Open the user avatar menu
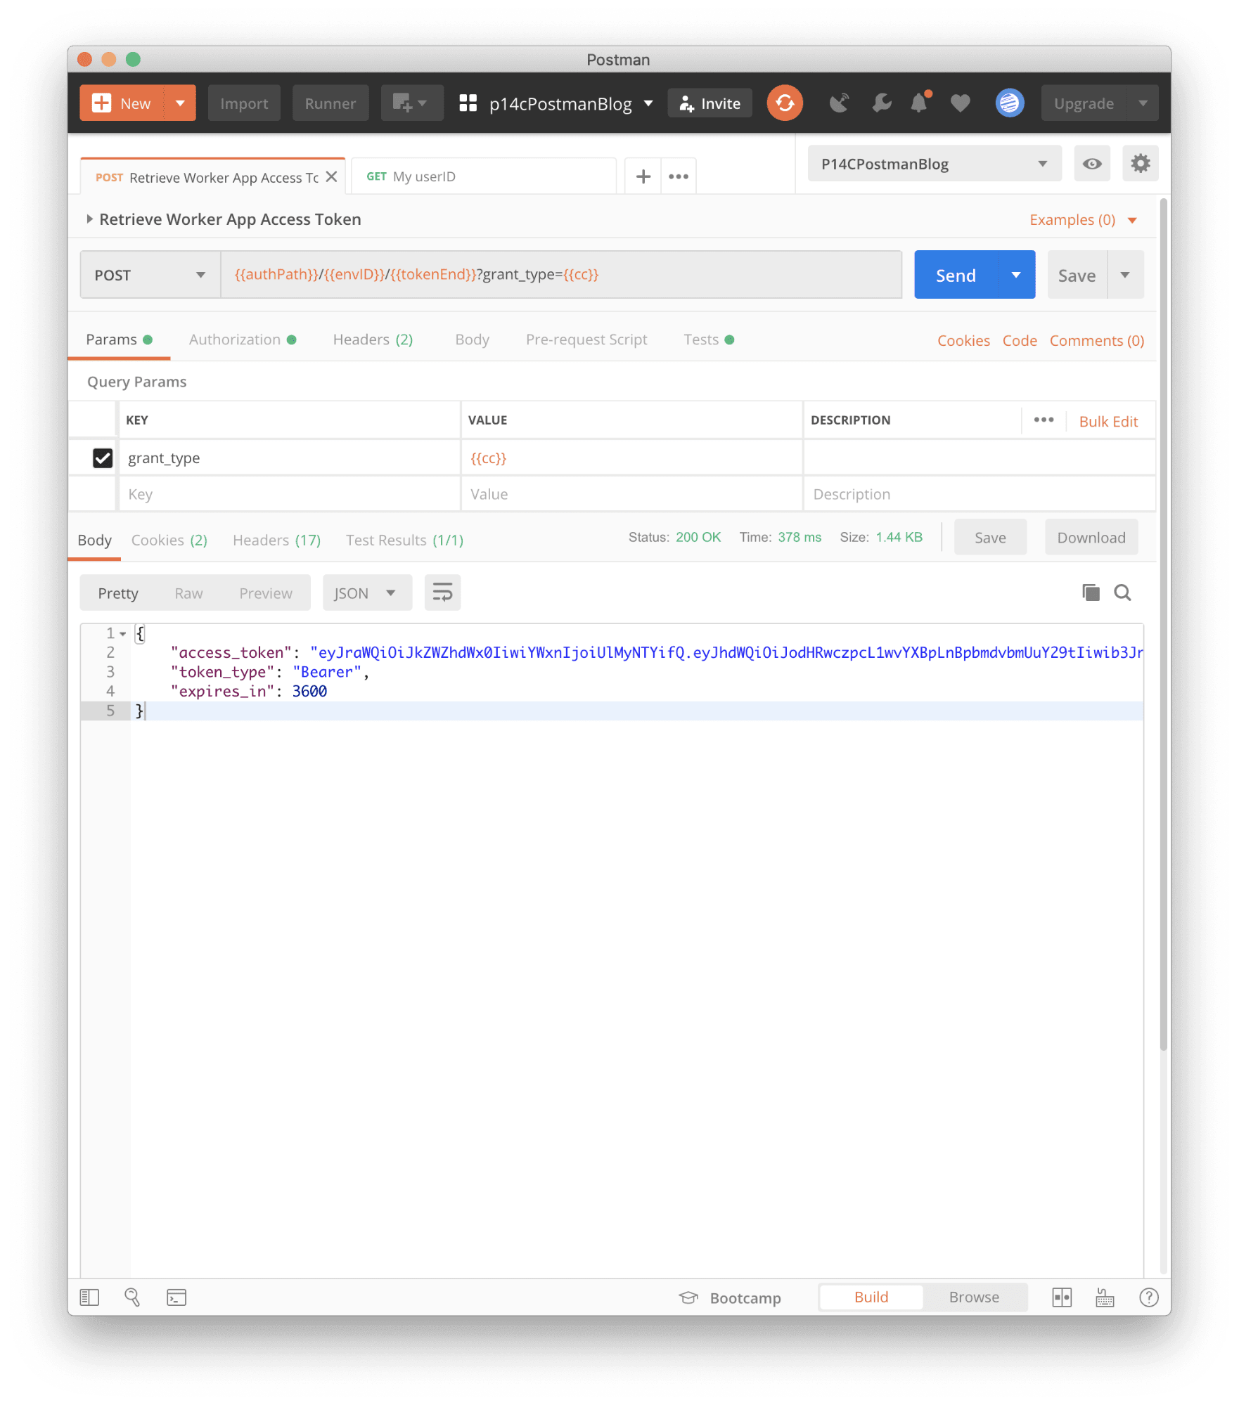 (1010, 103)
